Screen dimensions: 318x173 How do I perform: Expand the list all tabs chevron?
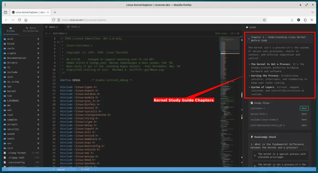click(x=312, y=12)
